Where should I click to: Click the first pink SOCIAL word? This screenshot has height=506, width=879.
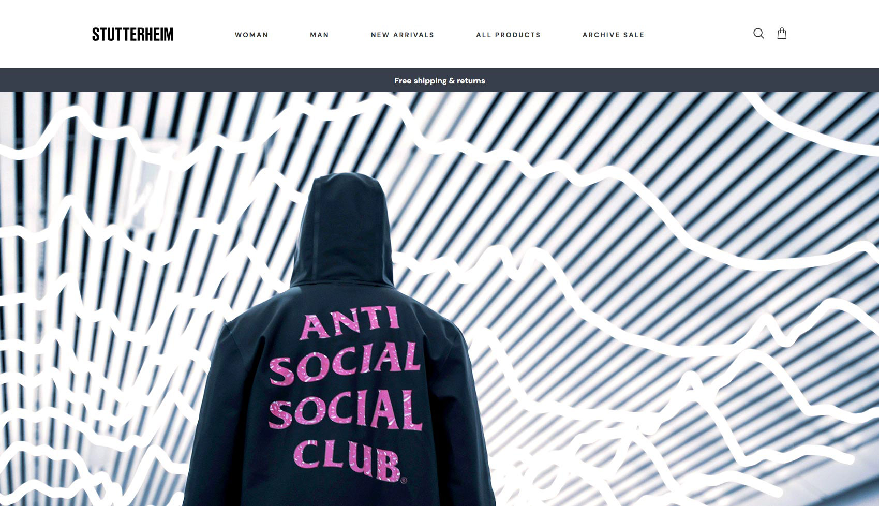(345, 364)
